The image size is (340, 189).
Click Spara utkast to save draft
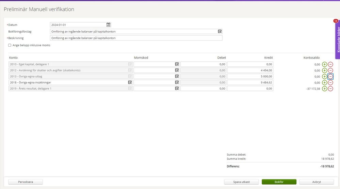241,182
